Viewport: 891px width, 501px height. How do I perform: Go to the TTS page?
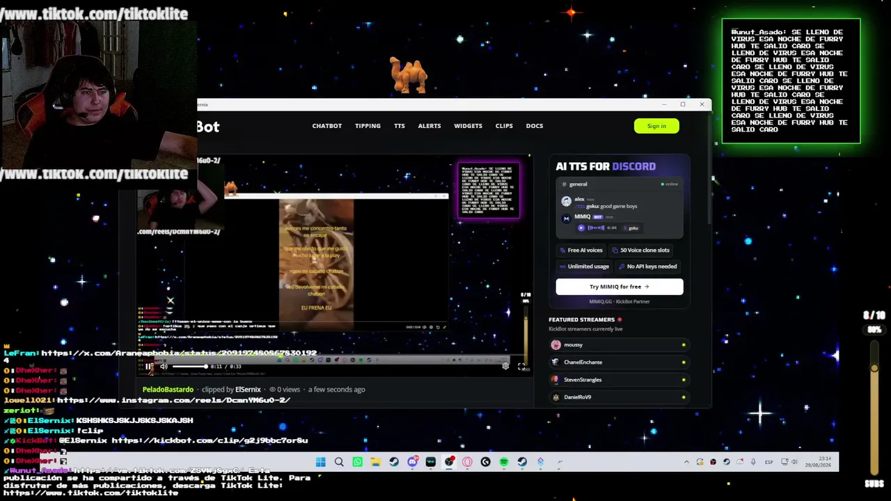coord(399,126)
